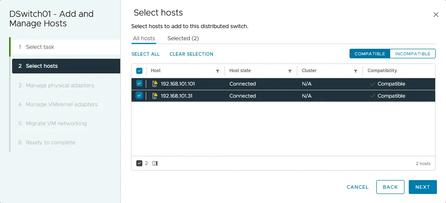Select step 2 Select hosts
The width and height of the screenshot is (446, 203).
(66, 66)
